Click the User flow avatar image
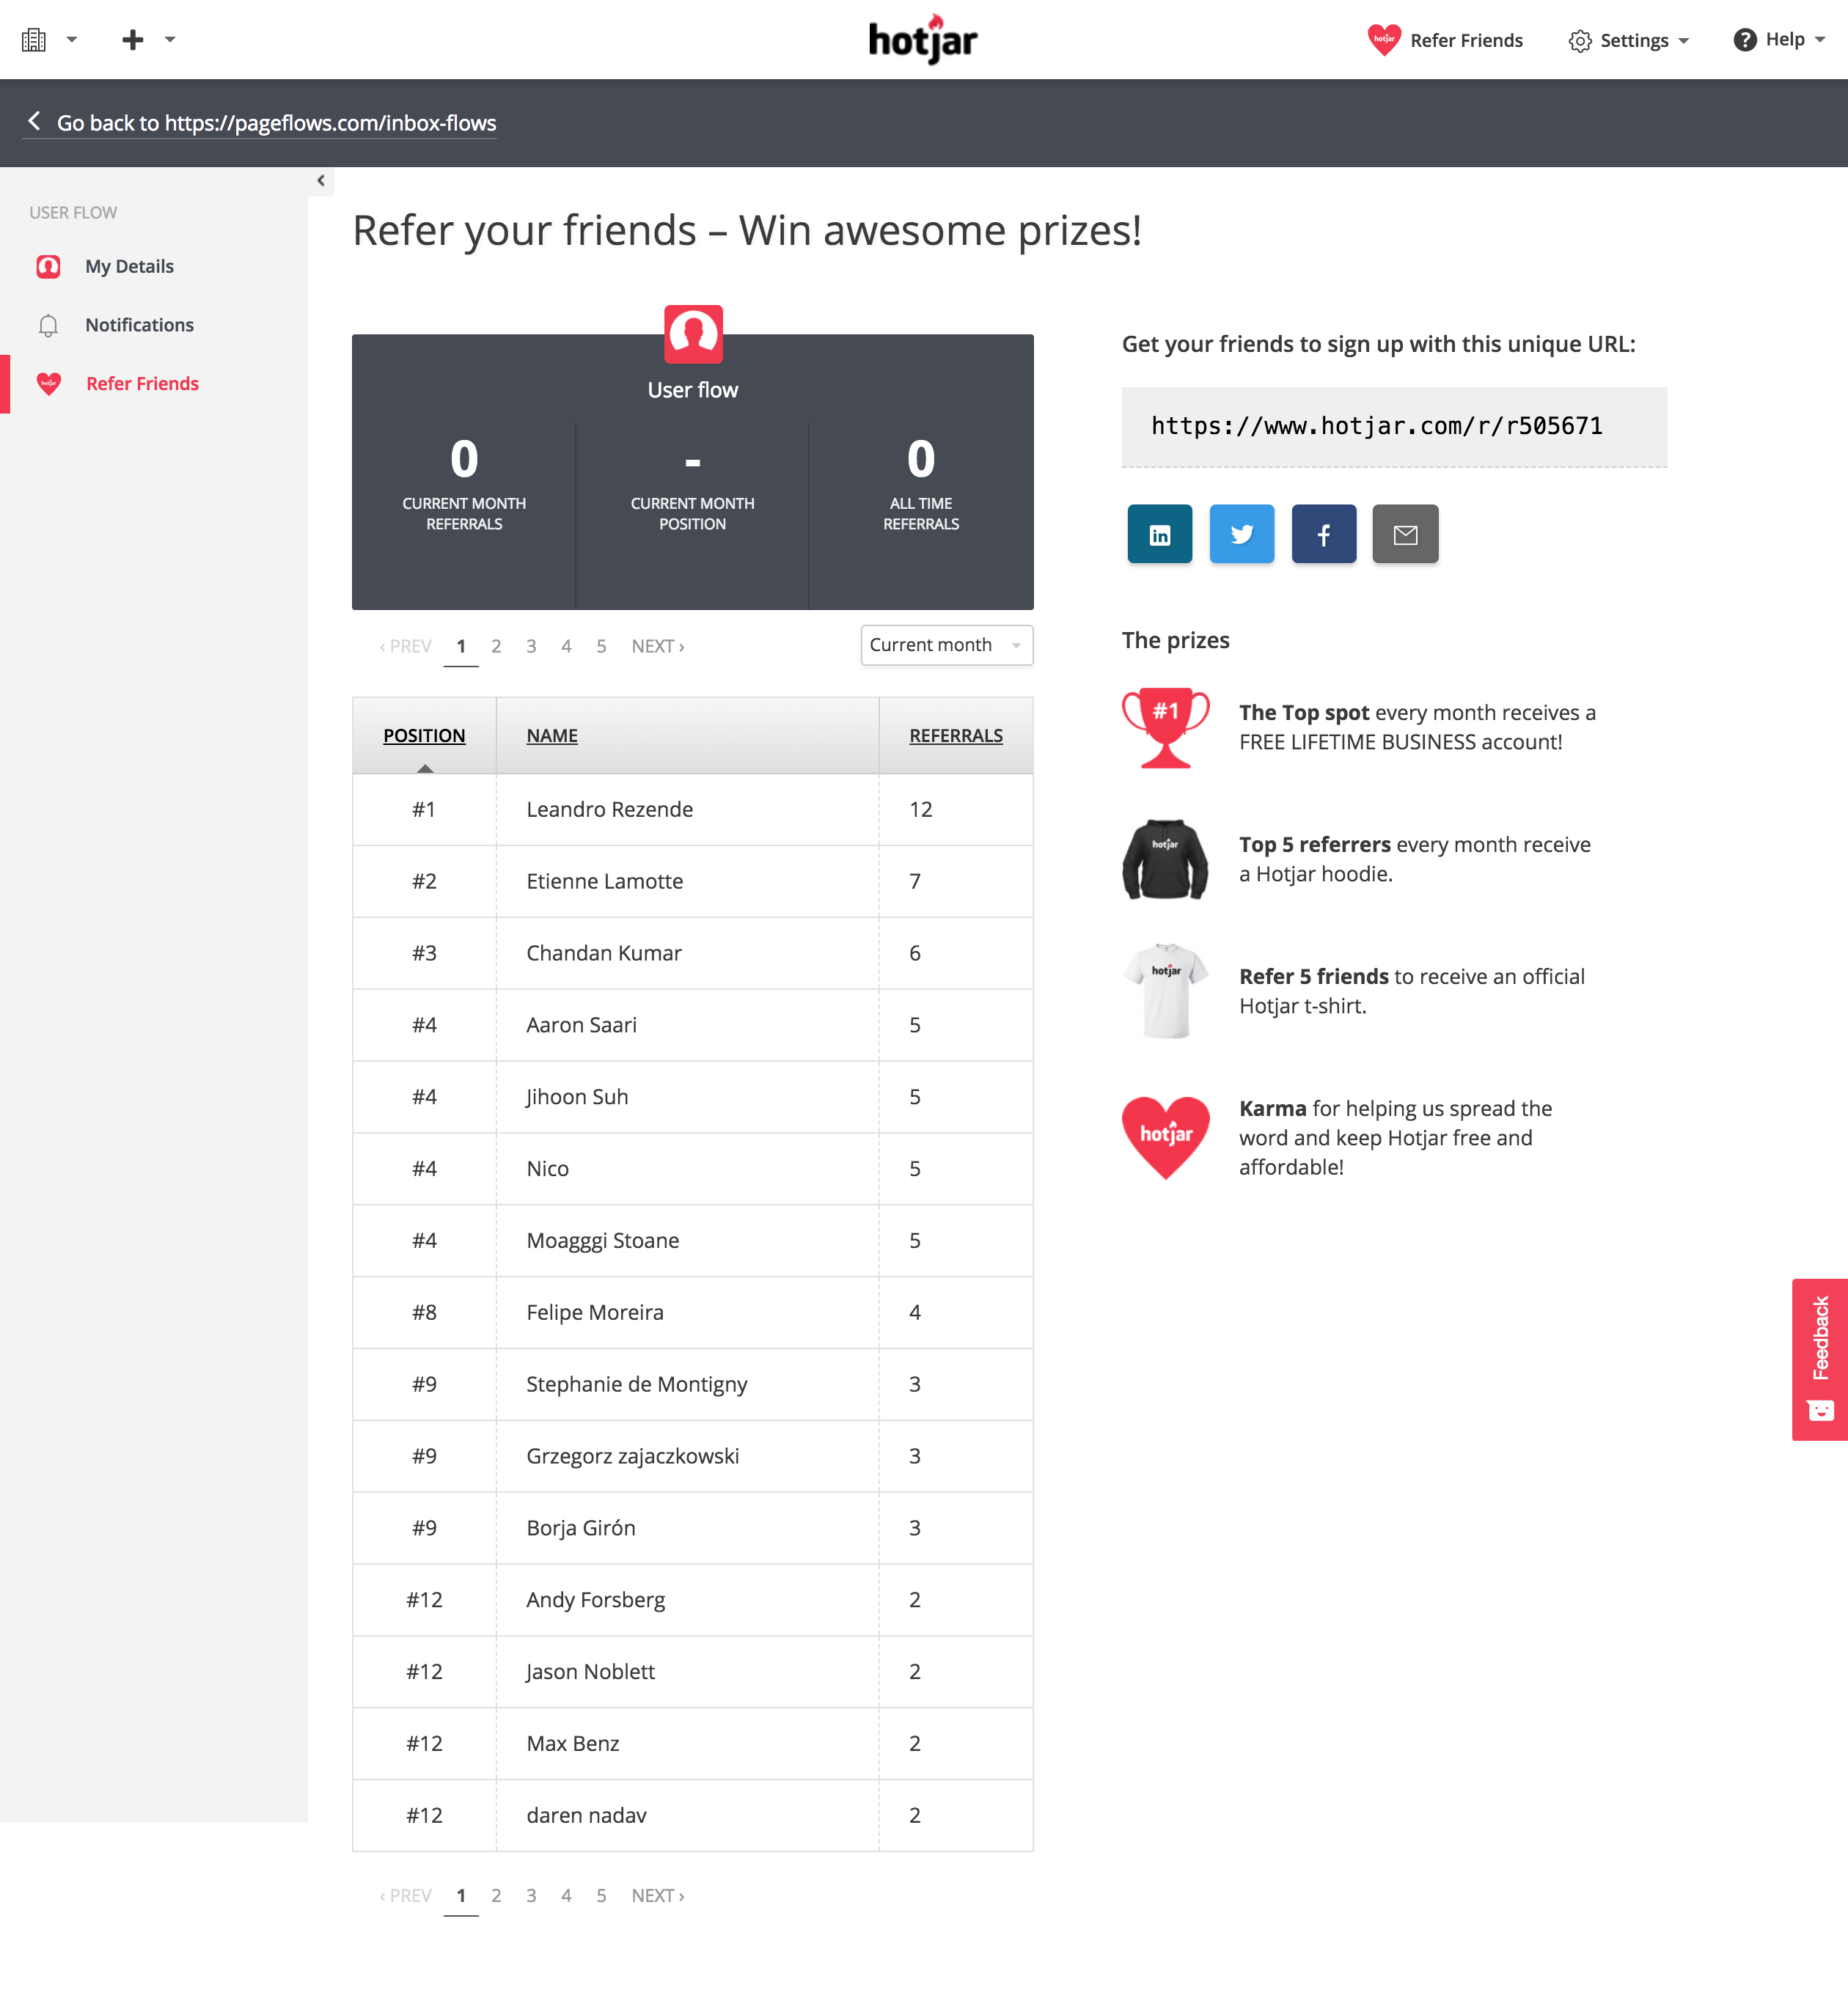This screenshot has height=1990, width=1848. 693,335
